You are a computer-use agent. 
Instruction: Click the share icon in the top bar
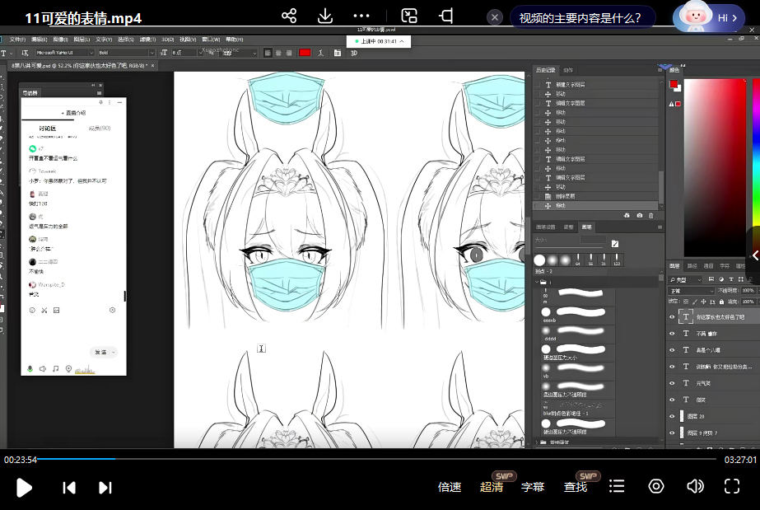[x=289, y=16]
